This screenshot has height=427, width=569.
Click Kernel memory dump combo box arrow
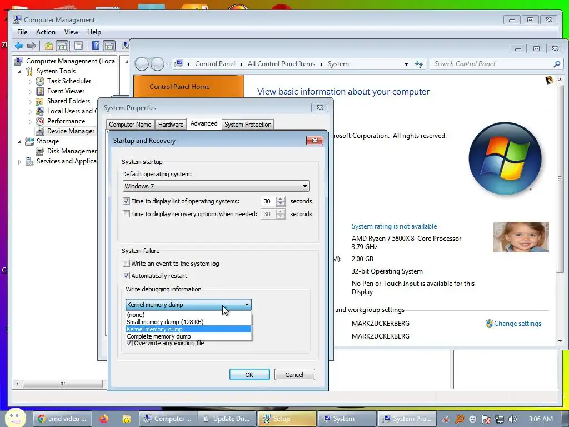tap(247, 305)
